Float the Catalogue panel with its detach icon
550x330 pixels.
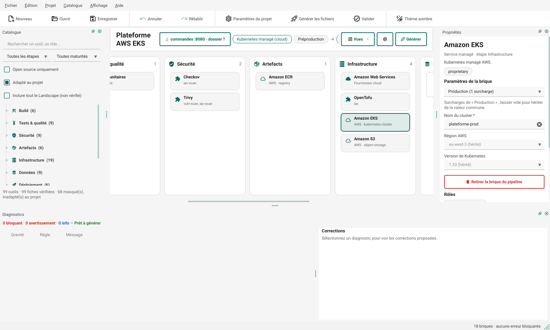(93, 31)
